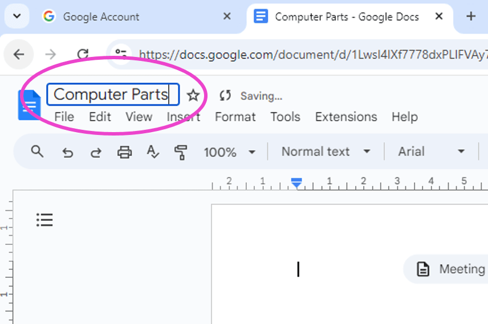Click the Meeting notes chip button
Screen dimensions: 488x324
(x=450, y=269)
